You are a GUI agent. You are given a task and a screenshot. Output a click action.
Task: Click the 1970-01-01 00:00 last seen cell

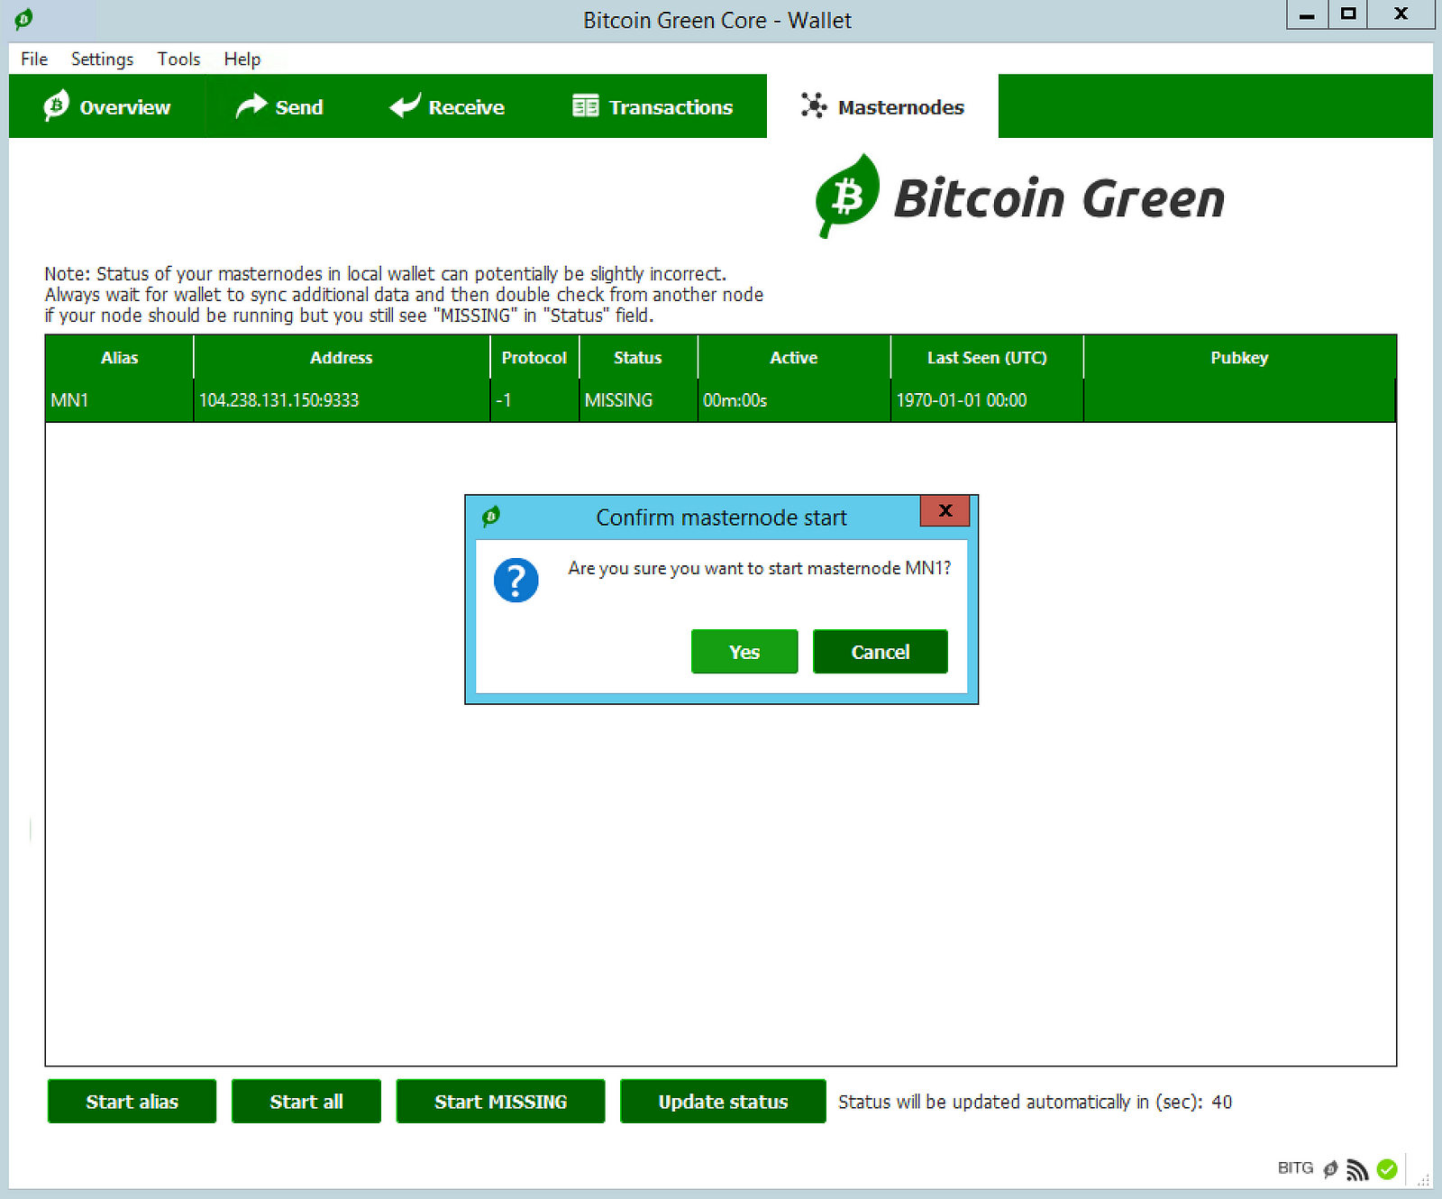987,400
